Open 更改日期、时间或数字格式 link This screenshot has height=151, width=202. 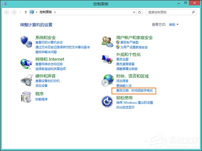click(134, 90)
